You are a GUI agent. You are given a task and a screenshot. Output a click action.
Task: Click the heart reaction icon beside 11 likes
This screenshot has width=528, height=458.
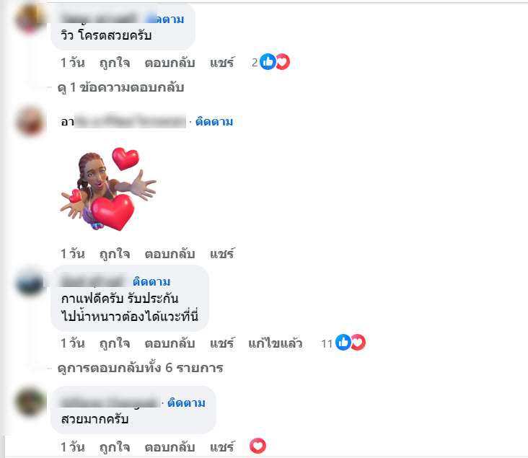pyautogui.click(x=358, y=343)
